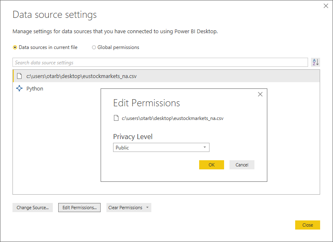This screenshot has width=333, height=242.
Task: Click Cancel in Edit Permissions
Action: (242, 165)
